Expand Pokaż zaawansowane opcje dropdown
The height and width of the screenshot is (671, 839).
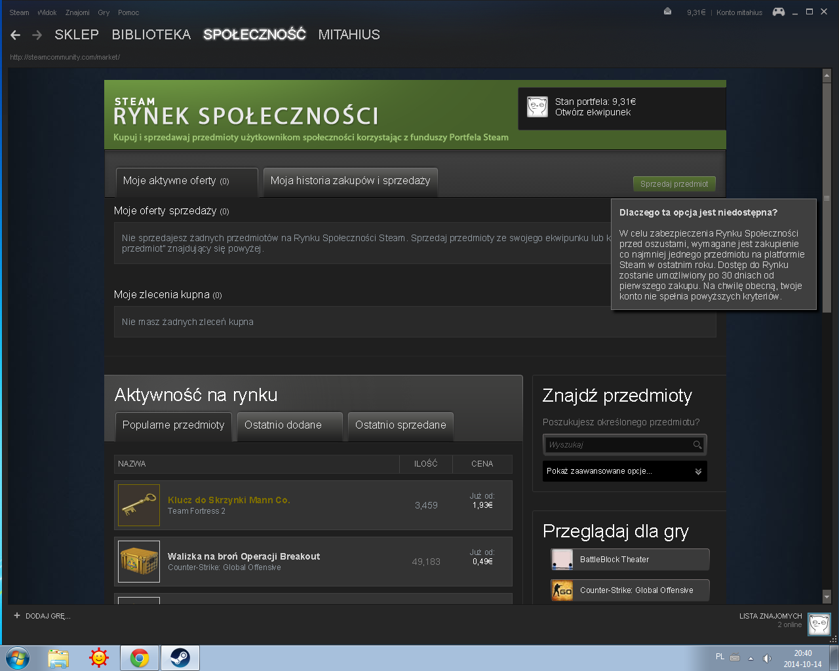click(x=625, y=471)
